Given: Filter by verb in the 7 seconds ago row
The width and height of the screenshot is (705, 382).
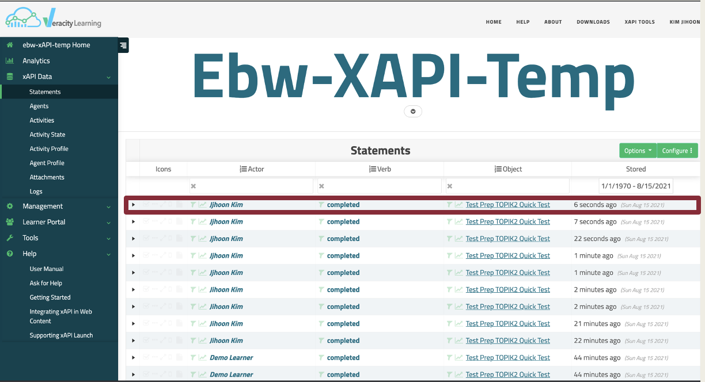Looking at the screenshot, I should tap(321, 221).
